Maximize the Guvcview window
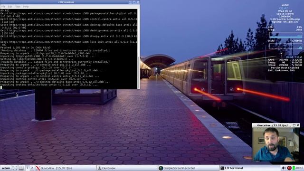Screen dimensions: 304x171 click(x=294, y=125)
